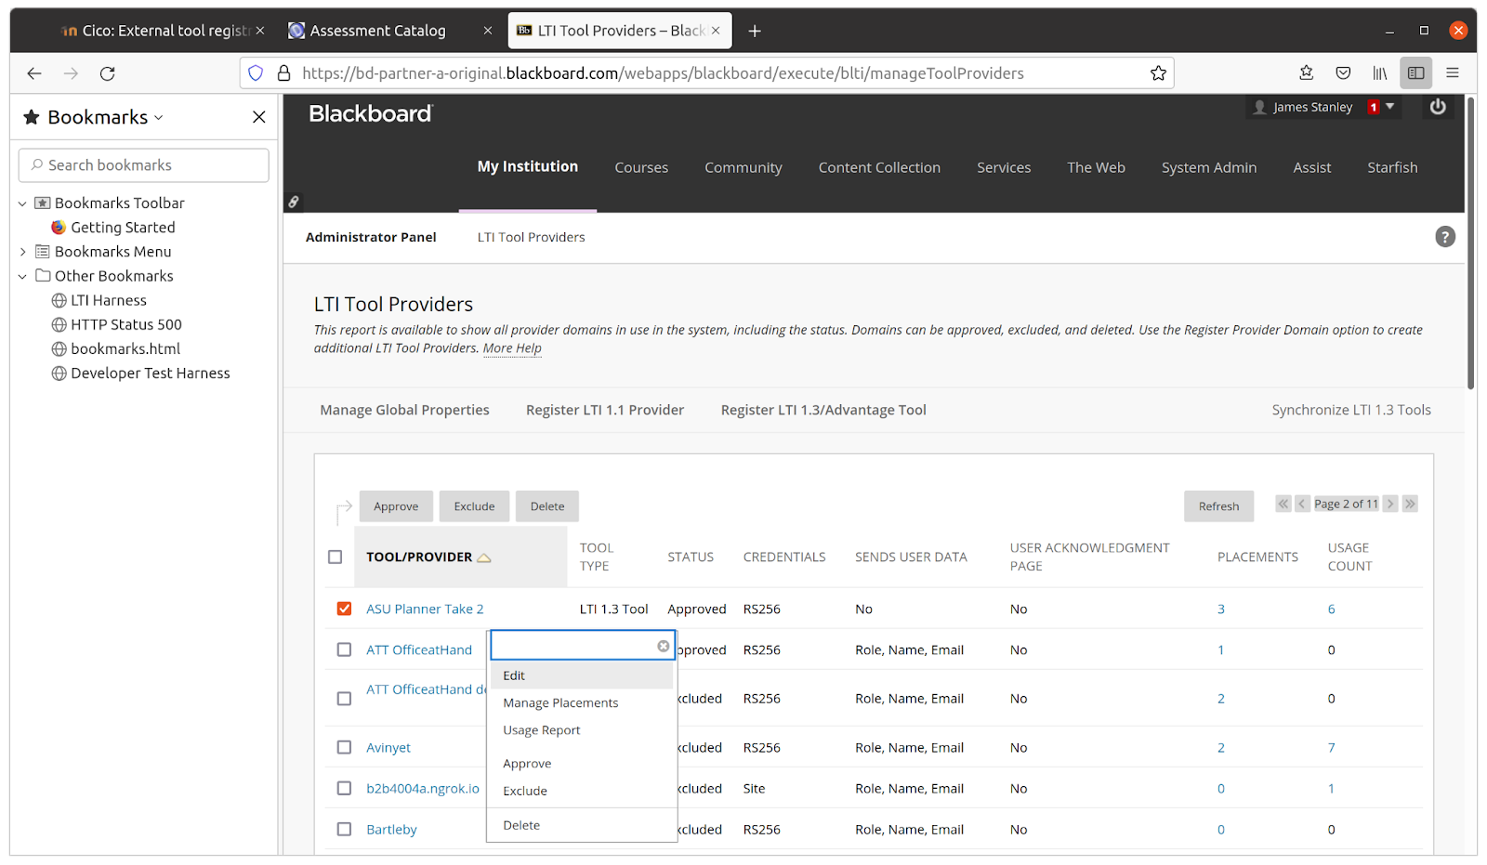This screenshot has width=1487, height=865.
Task: Click the site padlock security icon
Action: click(283, 73)
